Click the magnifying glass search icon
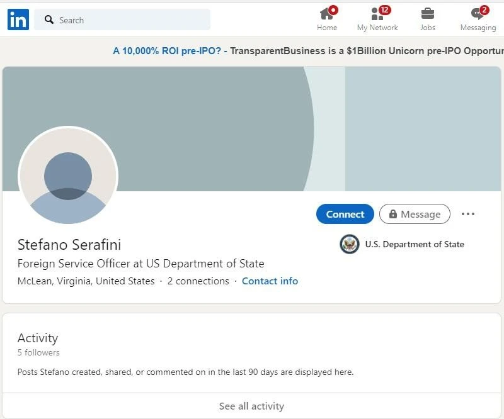The height and width of the screenshot is (419, 504). [x=49, y=20]
